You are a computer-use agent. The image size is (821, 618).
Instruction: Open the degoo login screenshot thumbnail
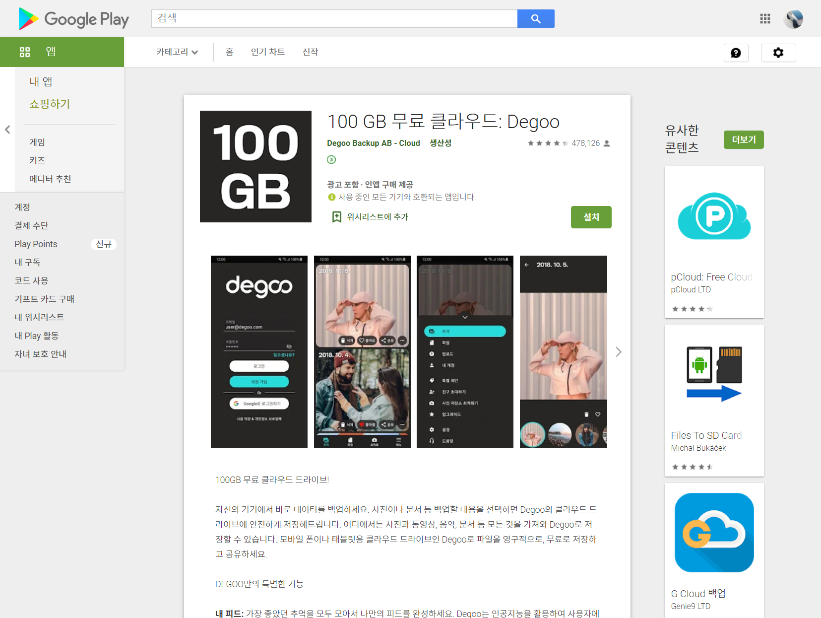(259, 352)
